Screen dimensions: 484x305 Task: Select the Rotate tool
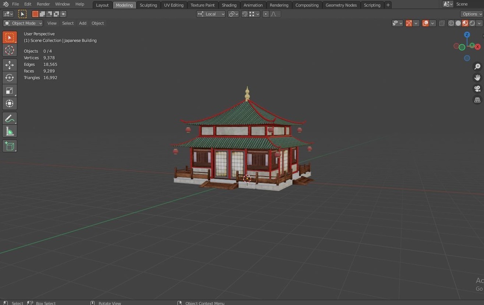click(9, 77)
